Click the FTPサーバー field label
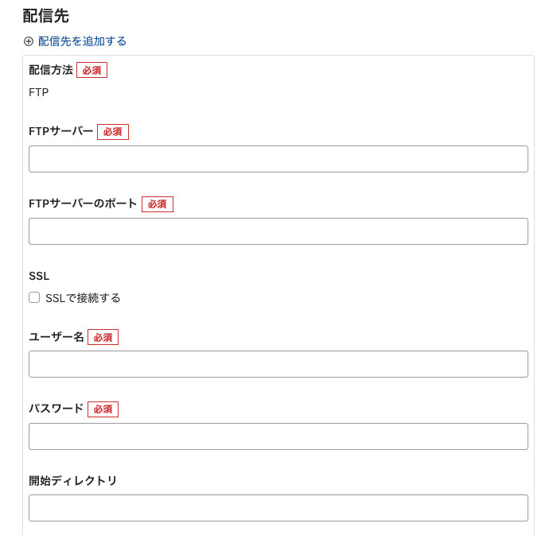Screen dimensions: 557x535 tap(60, 132)
